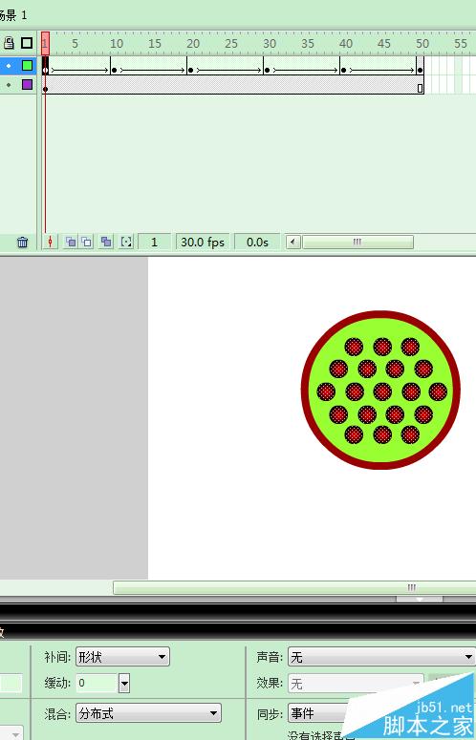Open the modify onion markers icon
Viewport: 476px width, 740px height.
126,243
